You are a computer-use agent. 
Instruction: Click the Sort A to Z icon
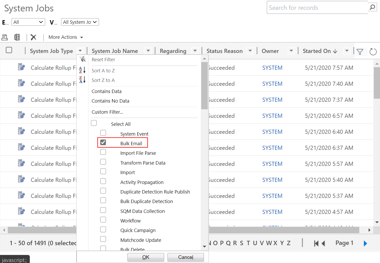(x=82, y=70)
